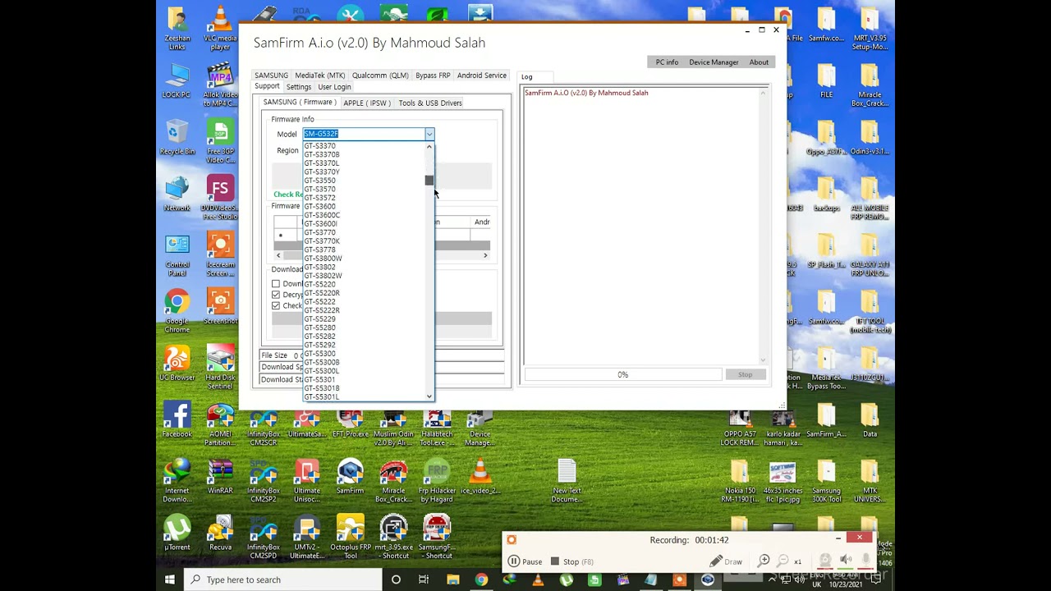The image size is (1051, 591).
Task: Open the User Login tab
Action: pos(334,87)
